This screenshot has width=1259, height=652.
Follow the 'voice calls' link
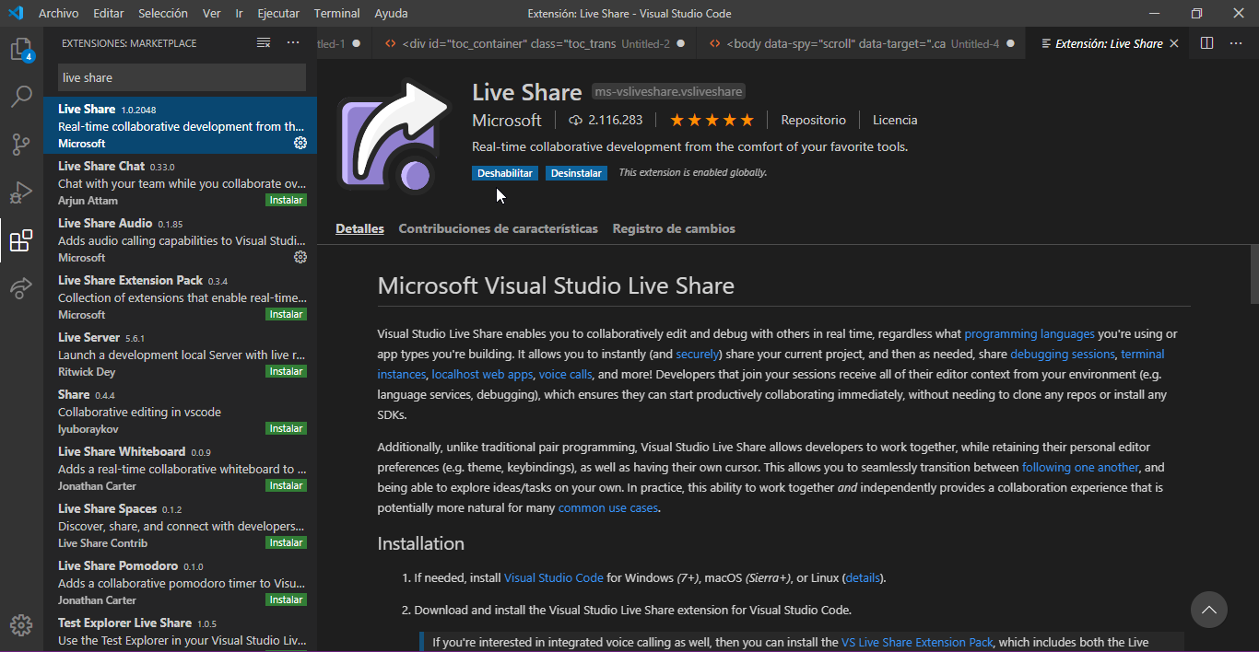(x=566, y=374)
